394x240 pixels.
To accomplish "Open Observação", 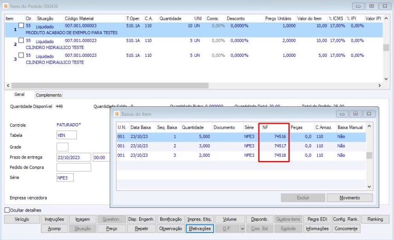I will tap(171, 229).
